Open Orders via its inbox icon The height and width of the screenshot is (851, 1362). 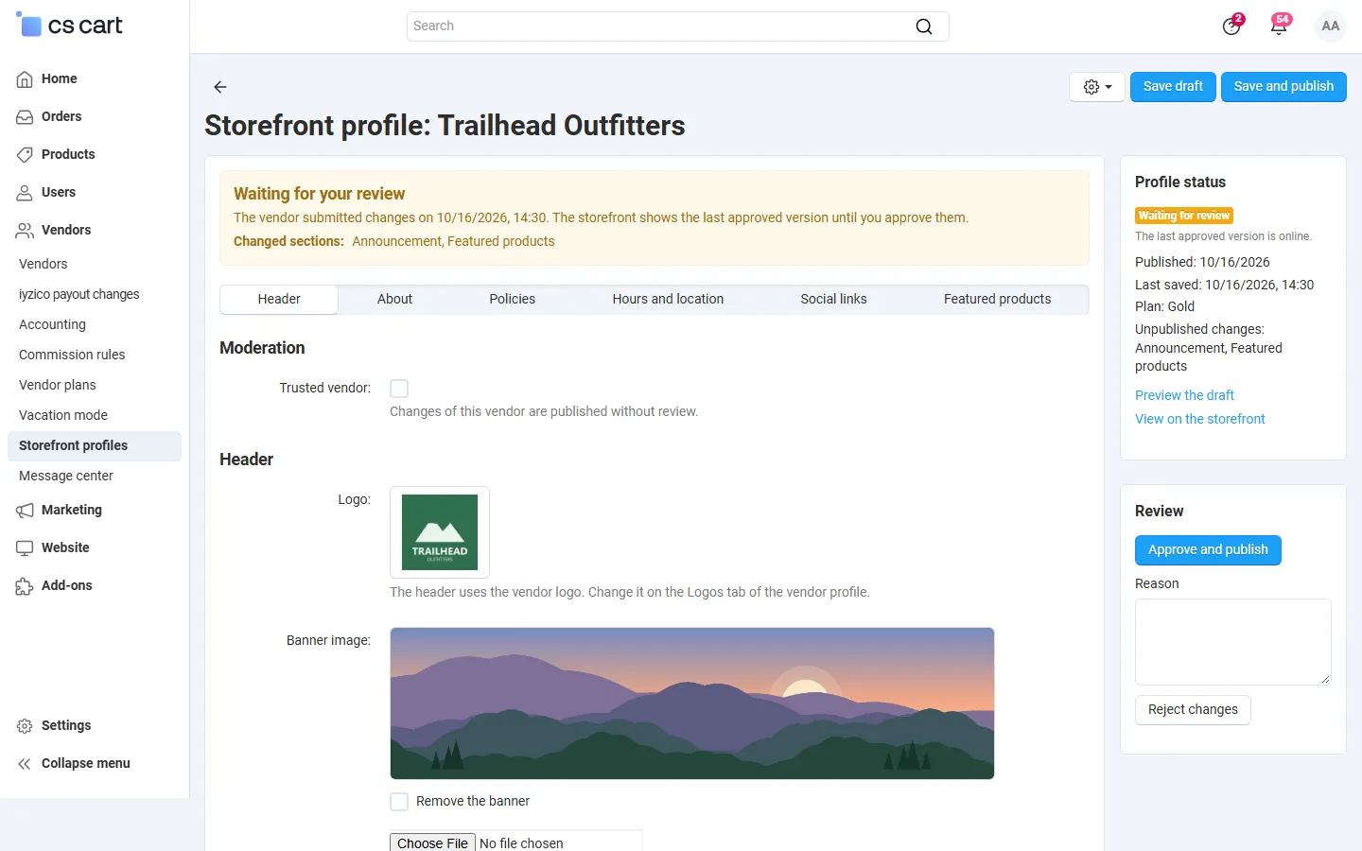(x=25, y=117)
